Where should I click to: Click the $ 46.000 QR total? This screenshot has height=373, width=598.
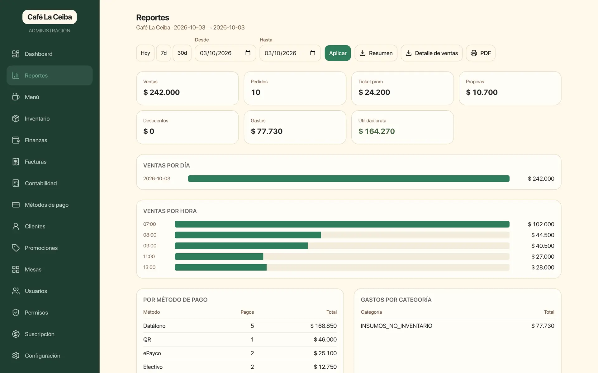(x=325, y=339)
